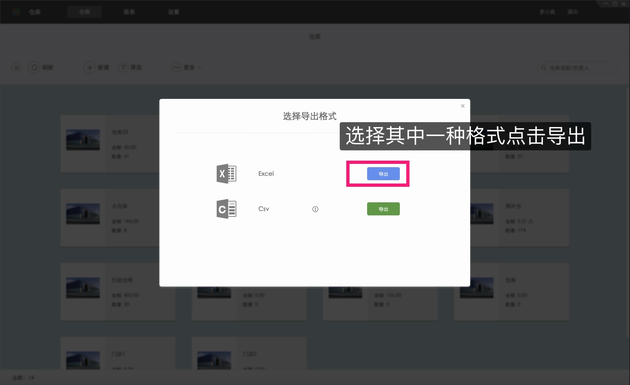Close the export format dialog
This screenshot has height=385, width=630.
pyautogui.click(x=463, y=106)
